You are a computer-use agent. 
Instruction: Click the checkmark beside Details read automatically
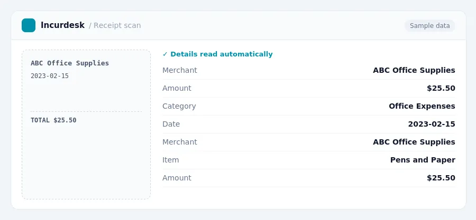pos(165,54)
